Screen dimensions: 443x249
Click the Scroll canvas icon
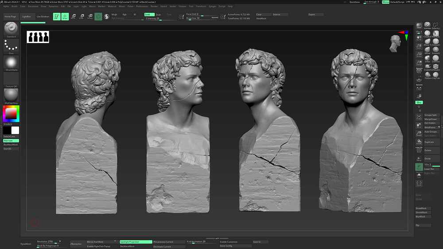point(419,38)
